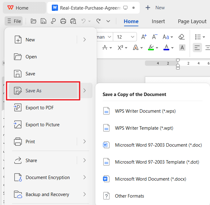
Task: Click the Superscript X² icon
Action: point(120,48)
